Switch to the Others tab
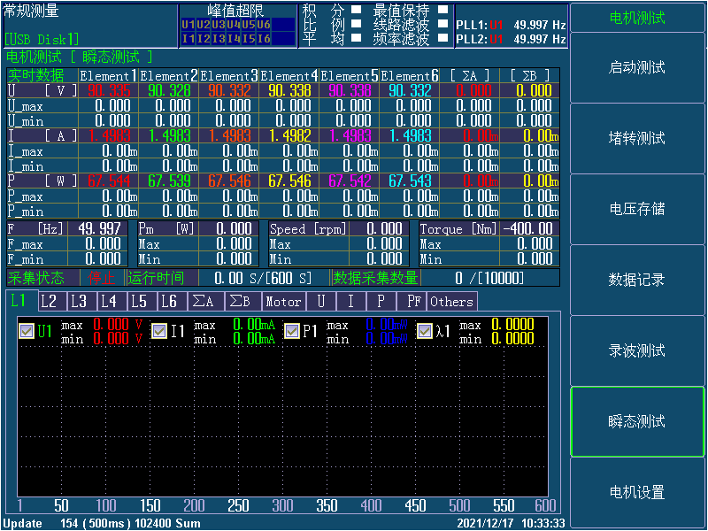This screenshot has height=531, width=708. 452,301
